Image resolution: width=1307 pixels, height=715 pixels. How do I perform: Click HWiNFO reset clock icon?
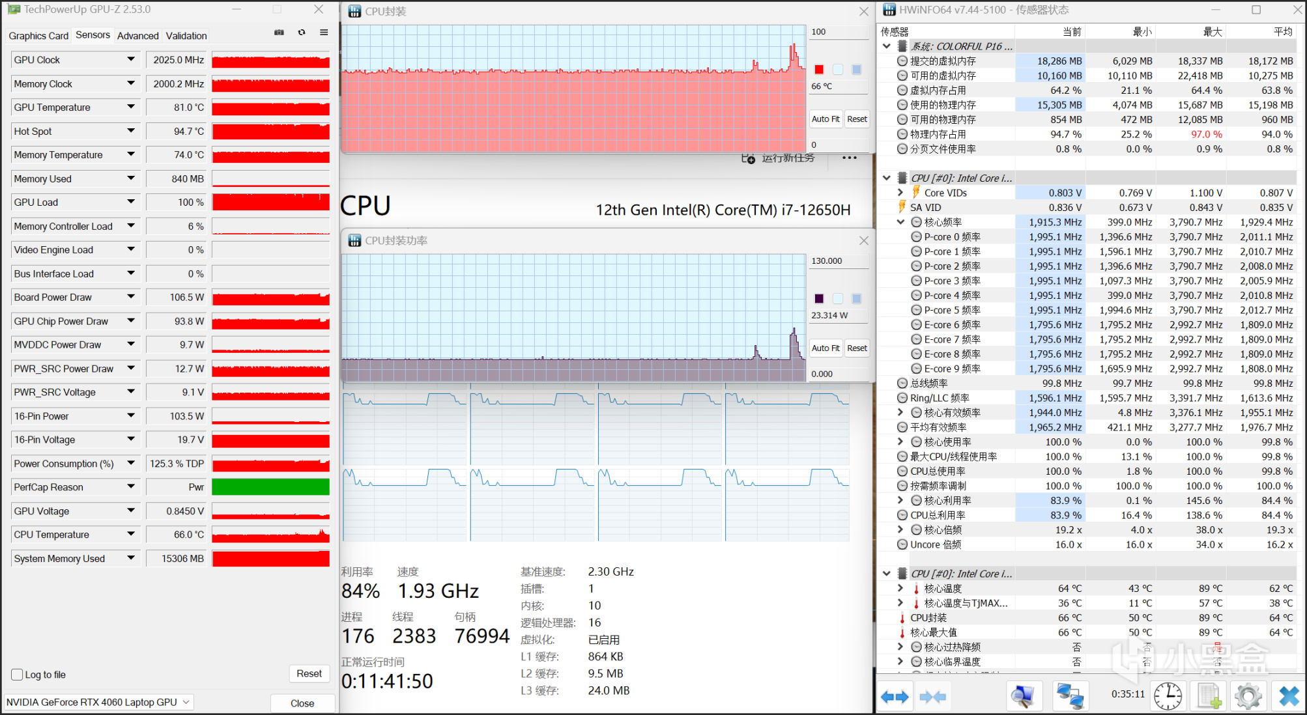pos(1168,697)
